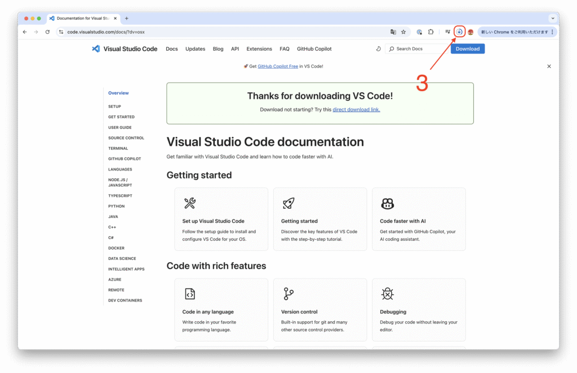Screen dimensions: 577x373
Task: Expand the NODE.JS / JAVASCRIPT sidebar section
Action: coord(120,183)
